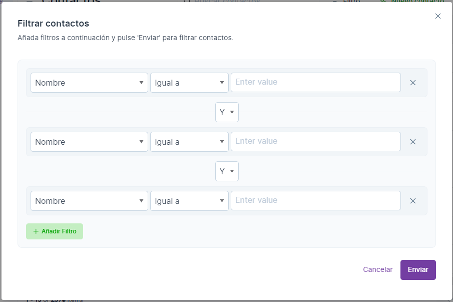Remove the first filter row
453x302 pixels.
pos(413,83)
